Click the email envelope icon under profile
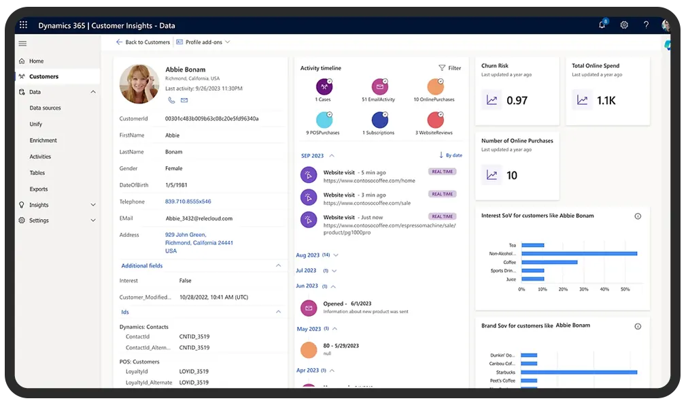This screenshot has height=403, width=688. click(184, 100)
